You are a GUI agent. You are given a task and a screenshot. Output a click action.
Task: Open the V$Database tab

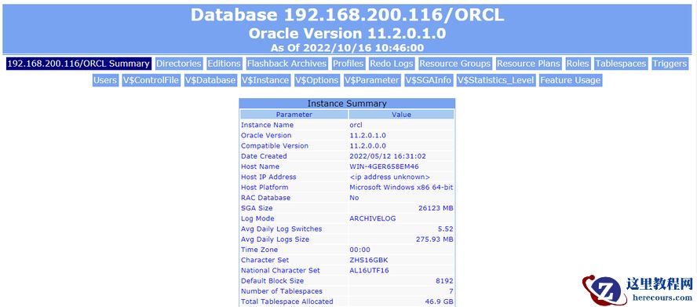tap(210, 81)
